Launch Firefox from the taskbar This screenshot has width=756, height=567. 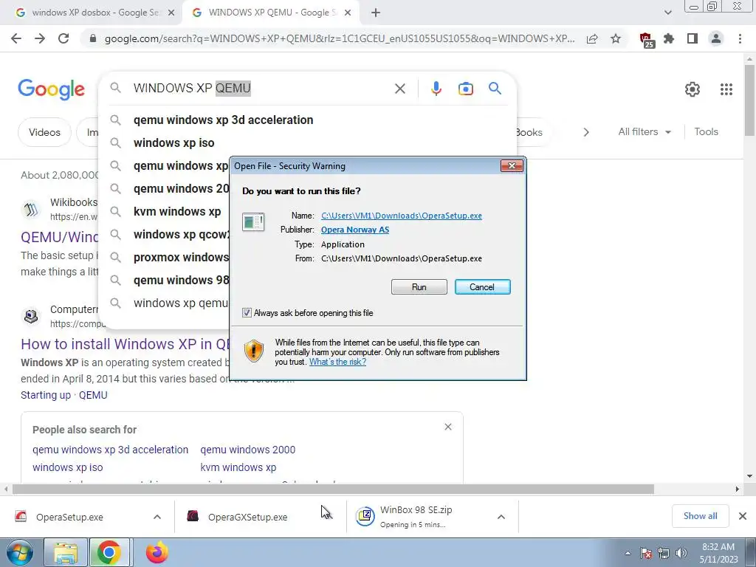pyautogui.click(x=157, y=552)
